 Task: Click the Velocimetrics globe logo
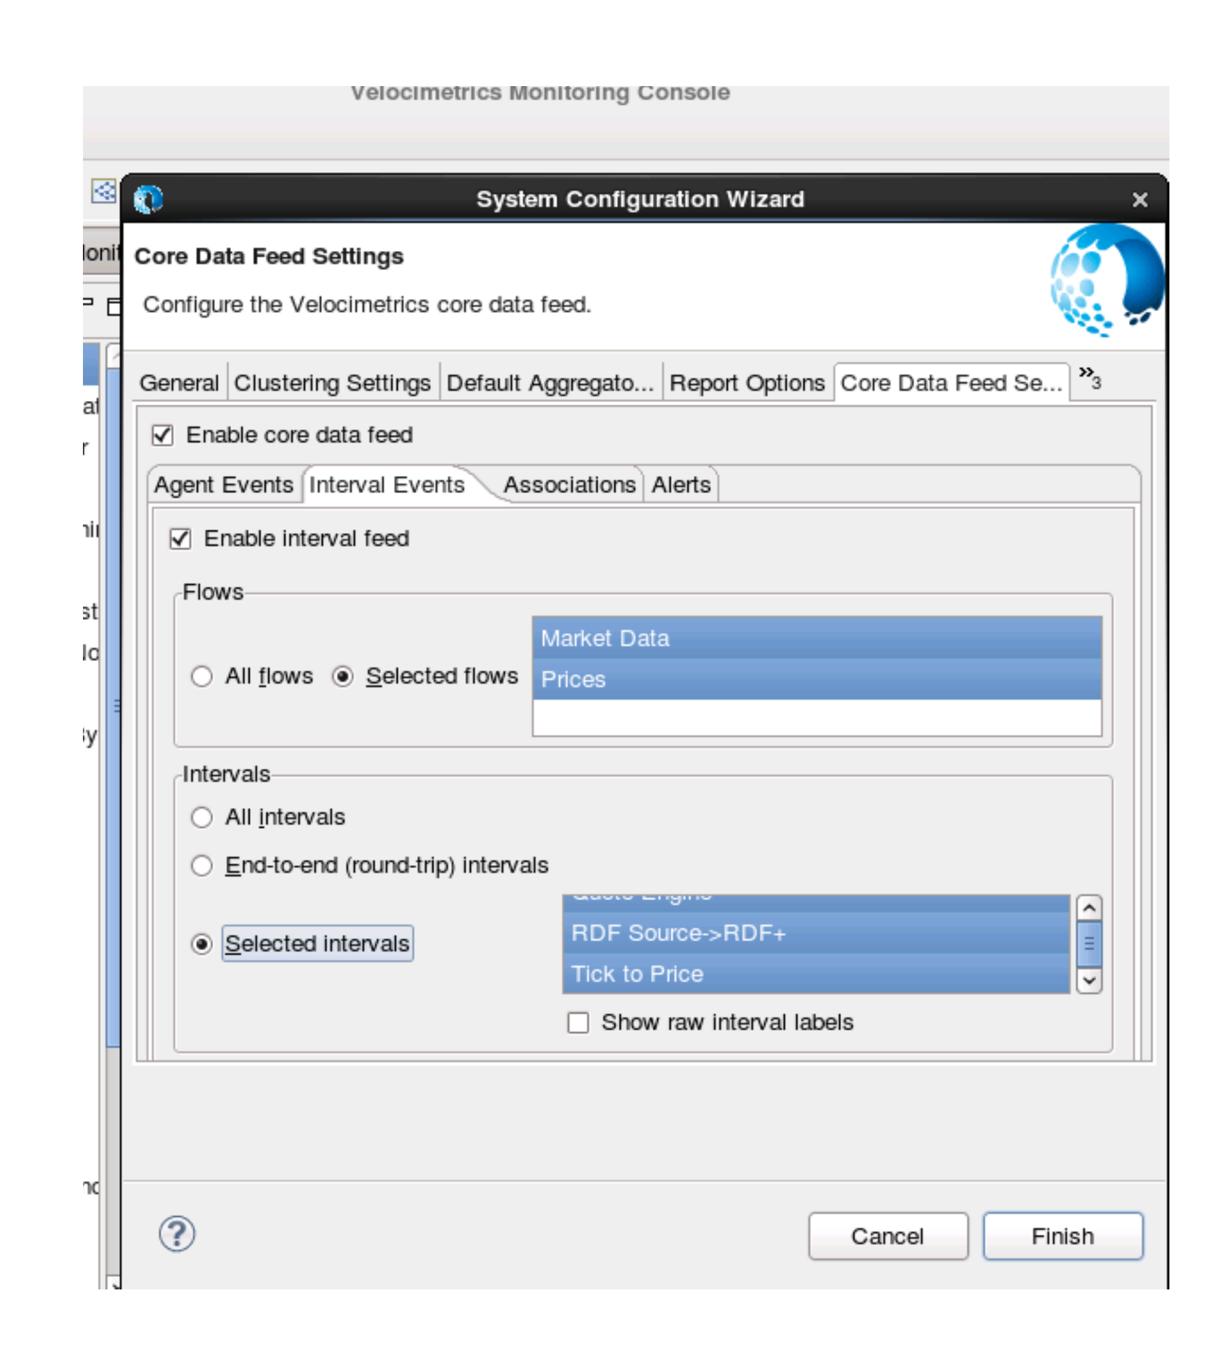pos(1106,280)
